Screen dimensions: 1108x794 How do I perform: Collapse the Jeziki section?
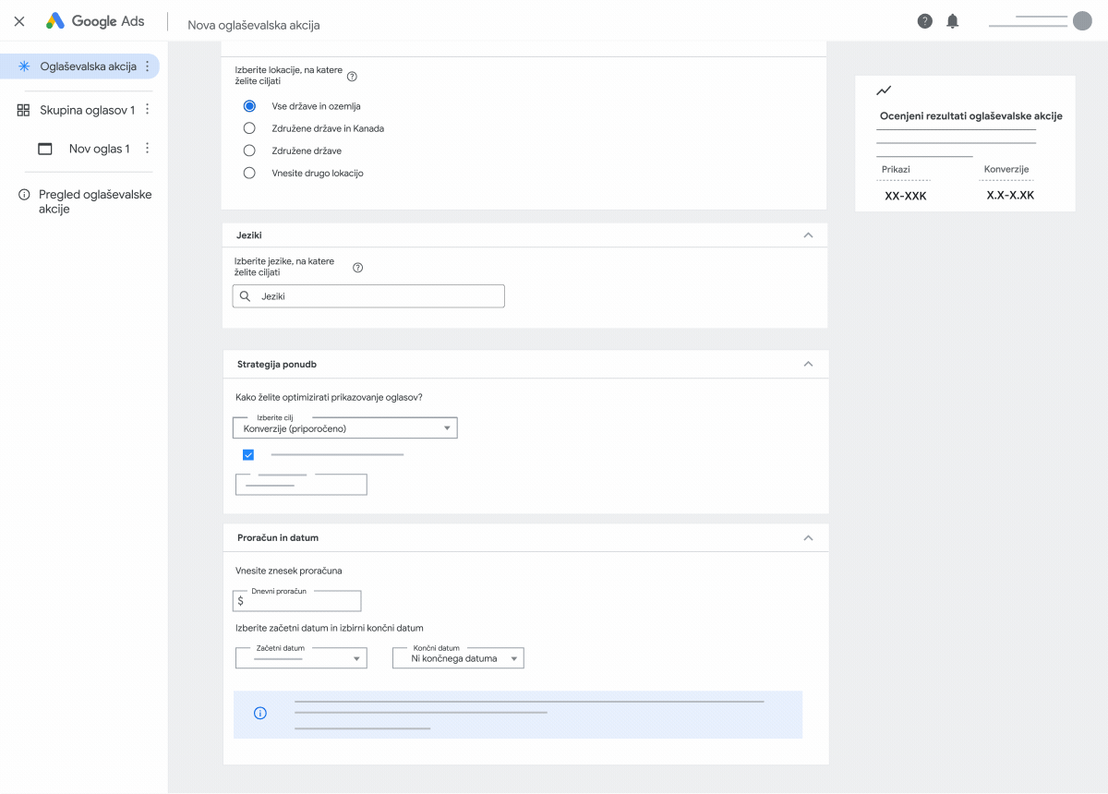[808, 235]
